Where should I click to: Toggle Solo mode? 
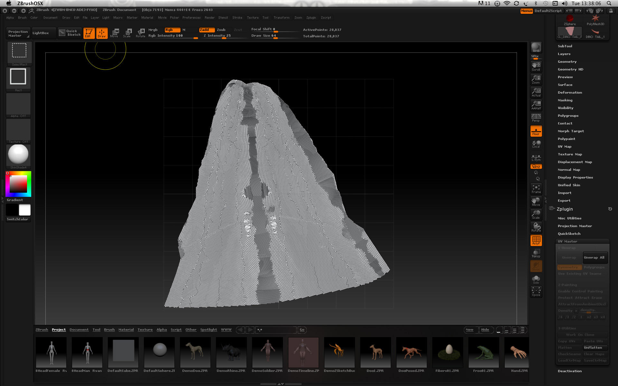tap(536, 280)
